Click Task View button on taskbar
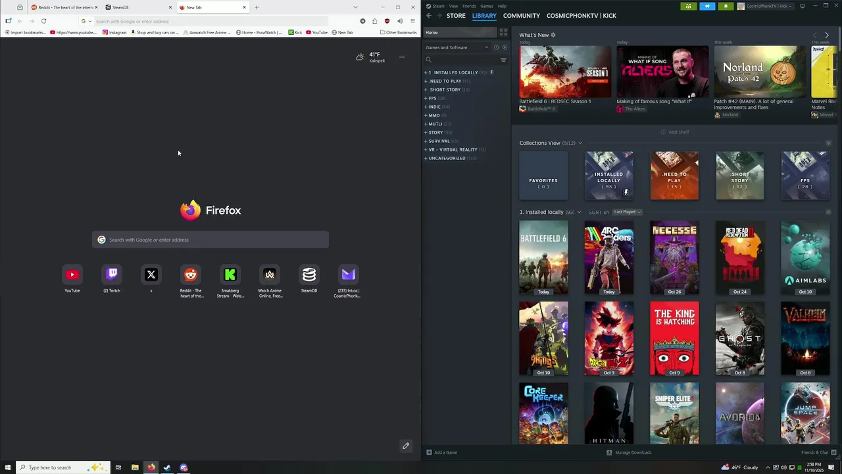Screen dimensions: 842x474 coord(118,467)
